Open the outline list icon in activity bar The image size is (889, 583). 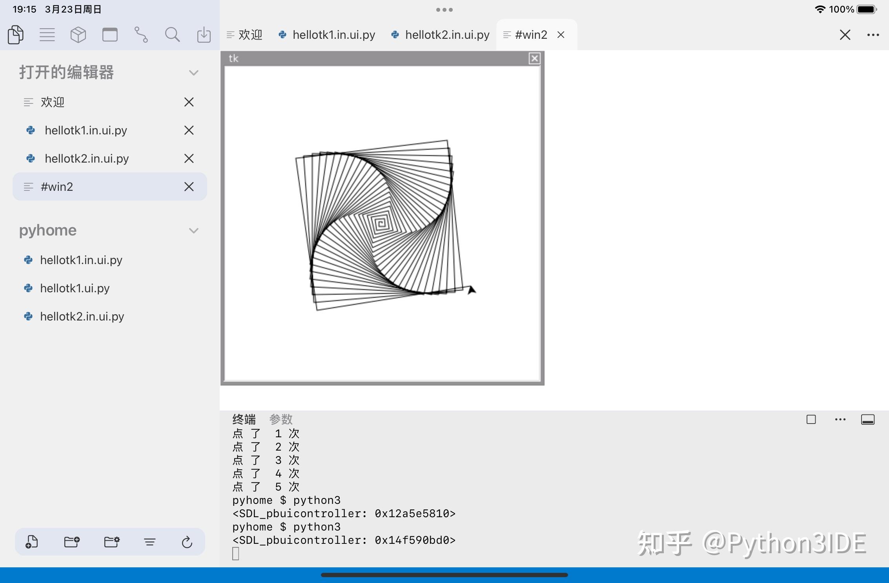point(47,34)
